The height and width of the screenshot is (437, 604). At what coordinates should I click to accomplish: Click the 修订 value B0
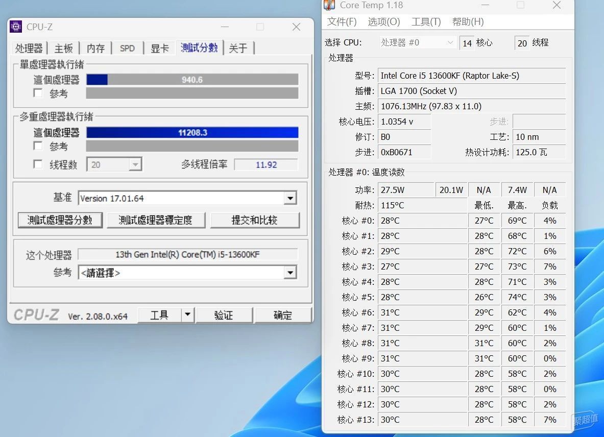tap(404, 137)
